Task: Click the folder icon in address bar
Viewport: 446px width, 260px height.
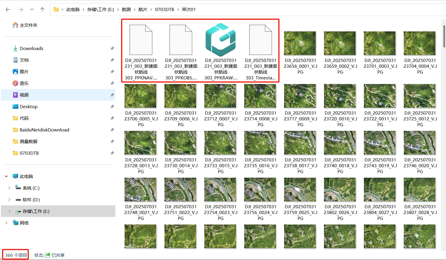Action: tap(56, 9)
